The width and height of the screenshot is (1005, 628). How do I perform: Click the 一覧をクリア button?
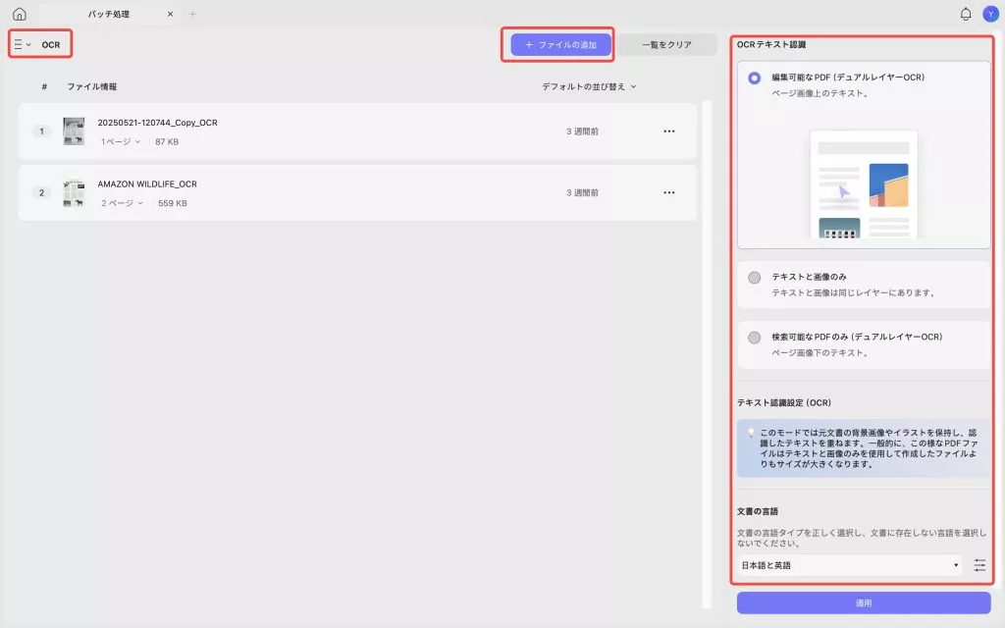pyautogui.click(x=666, y=44)
